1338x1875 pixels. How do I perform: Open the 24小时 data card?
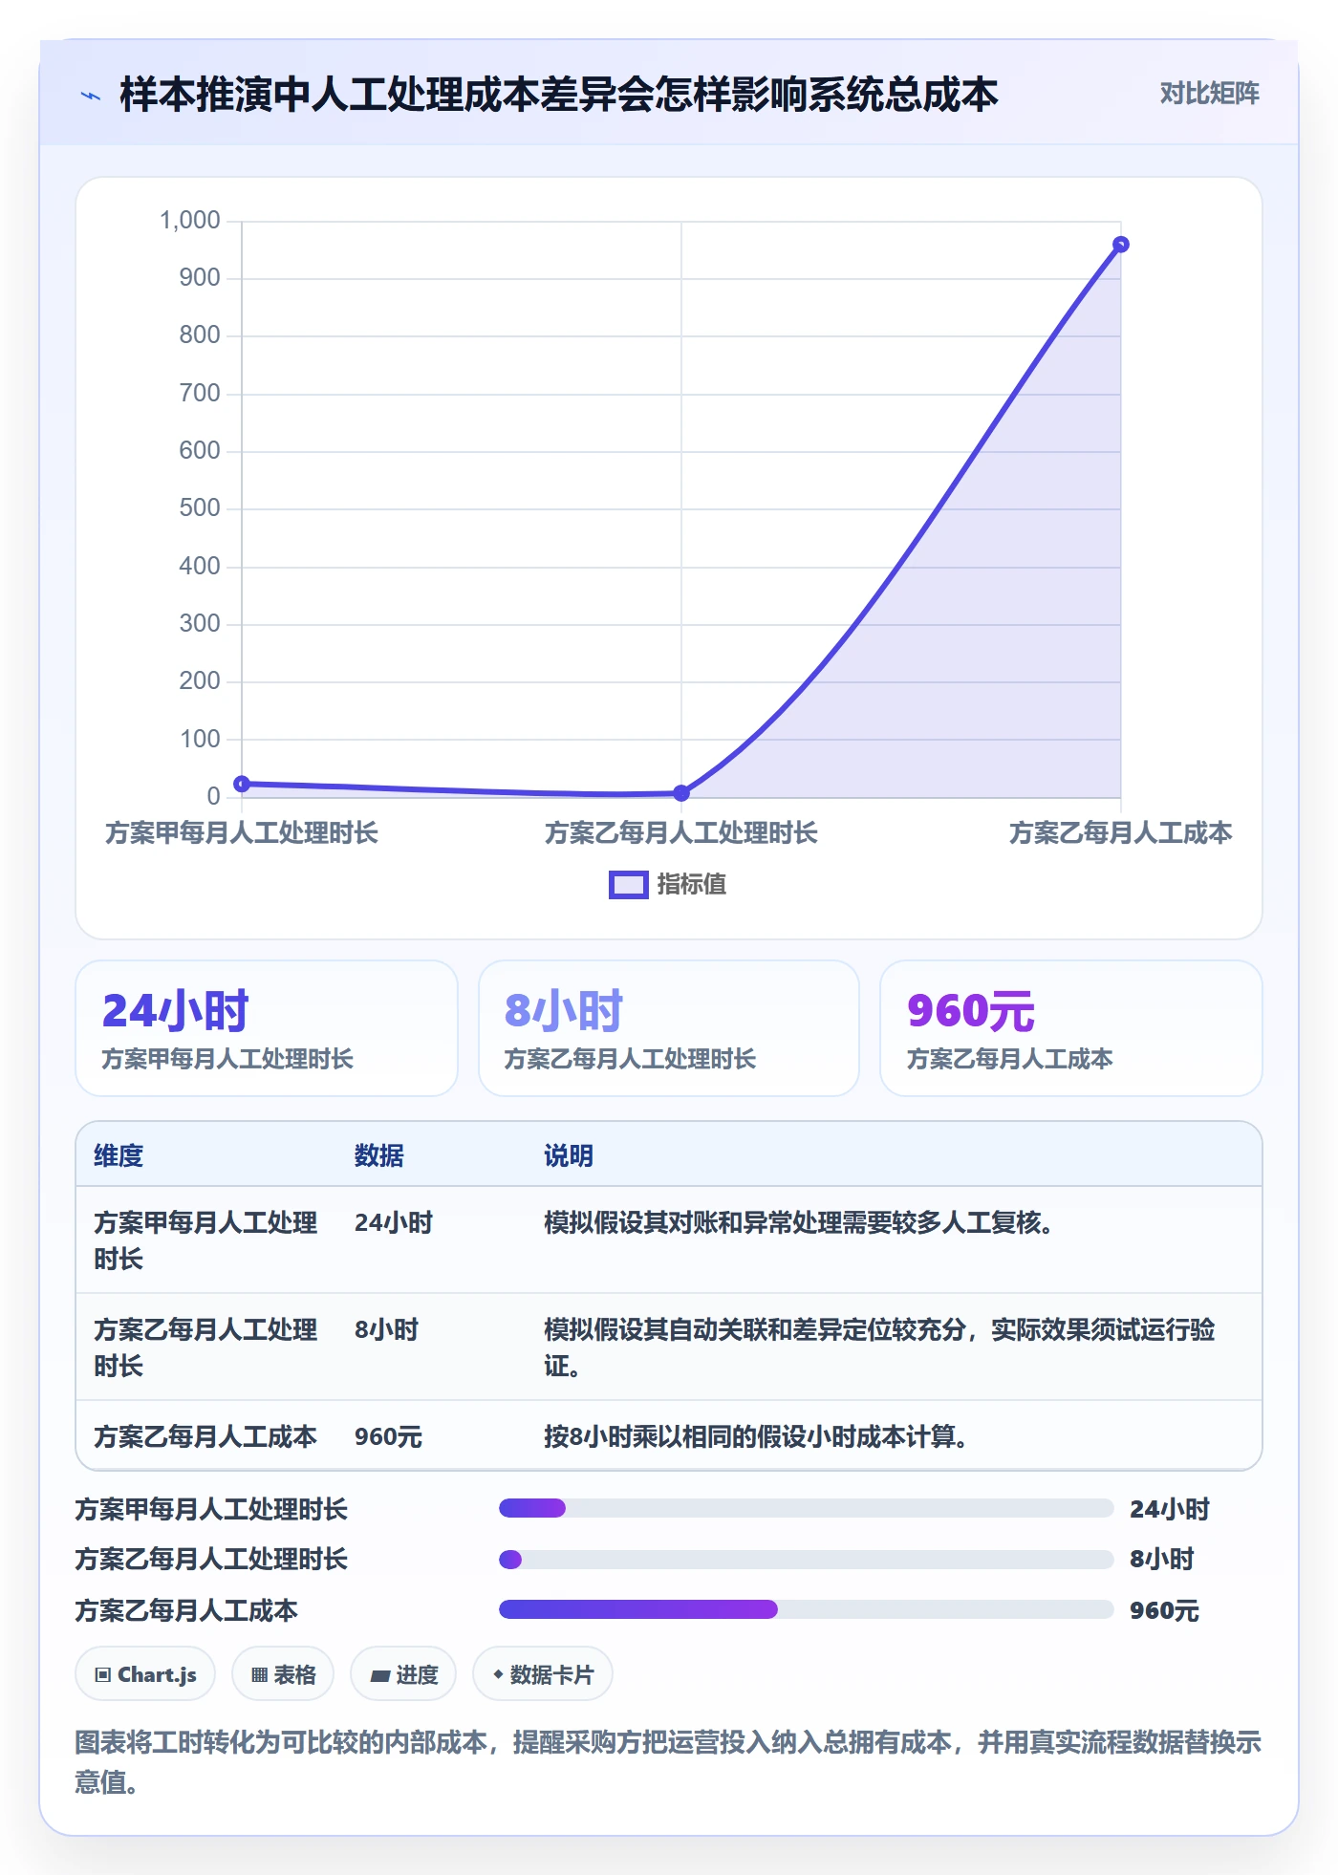(267, 1028)
